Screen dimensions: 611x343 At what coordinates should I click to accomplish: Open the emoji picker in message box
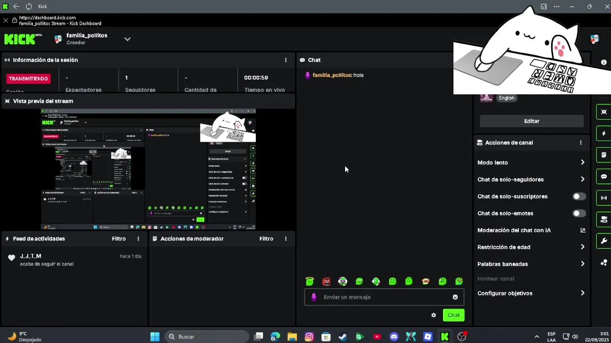(x=455, y=297)
